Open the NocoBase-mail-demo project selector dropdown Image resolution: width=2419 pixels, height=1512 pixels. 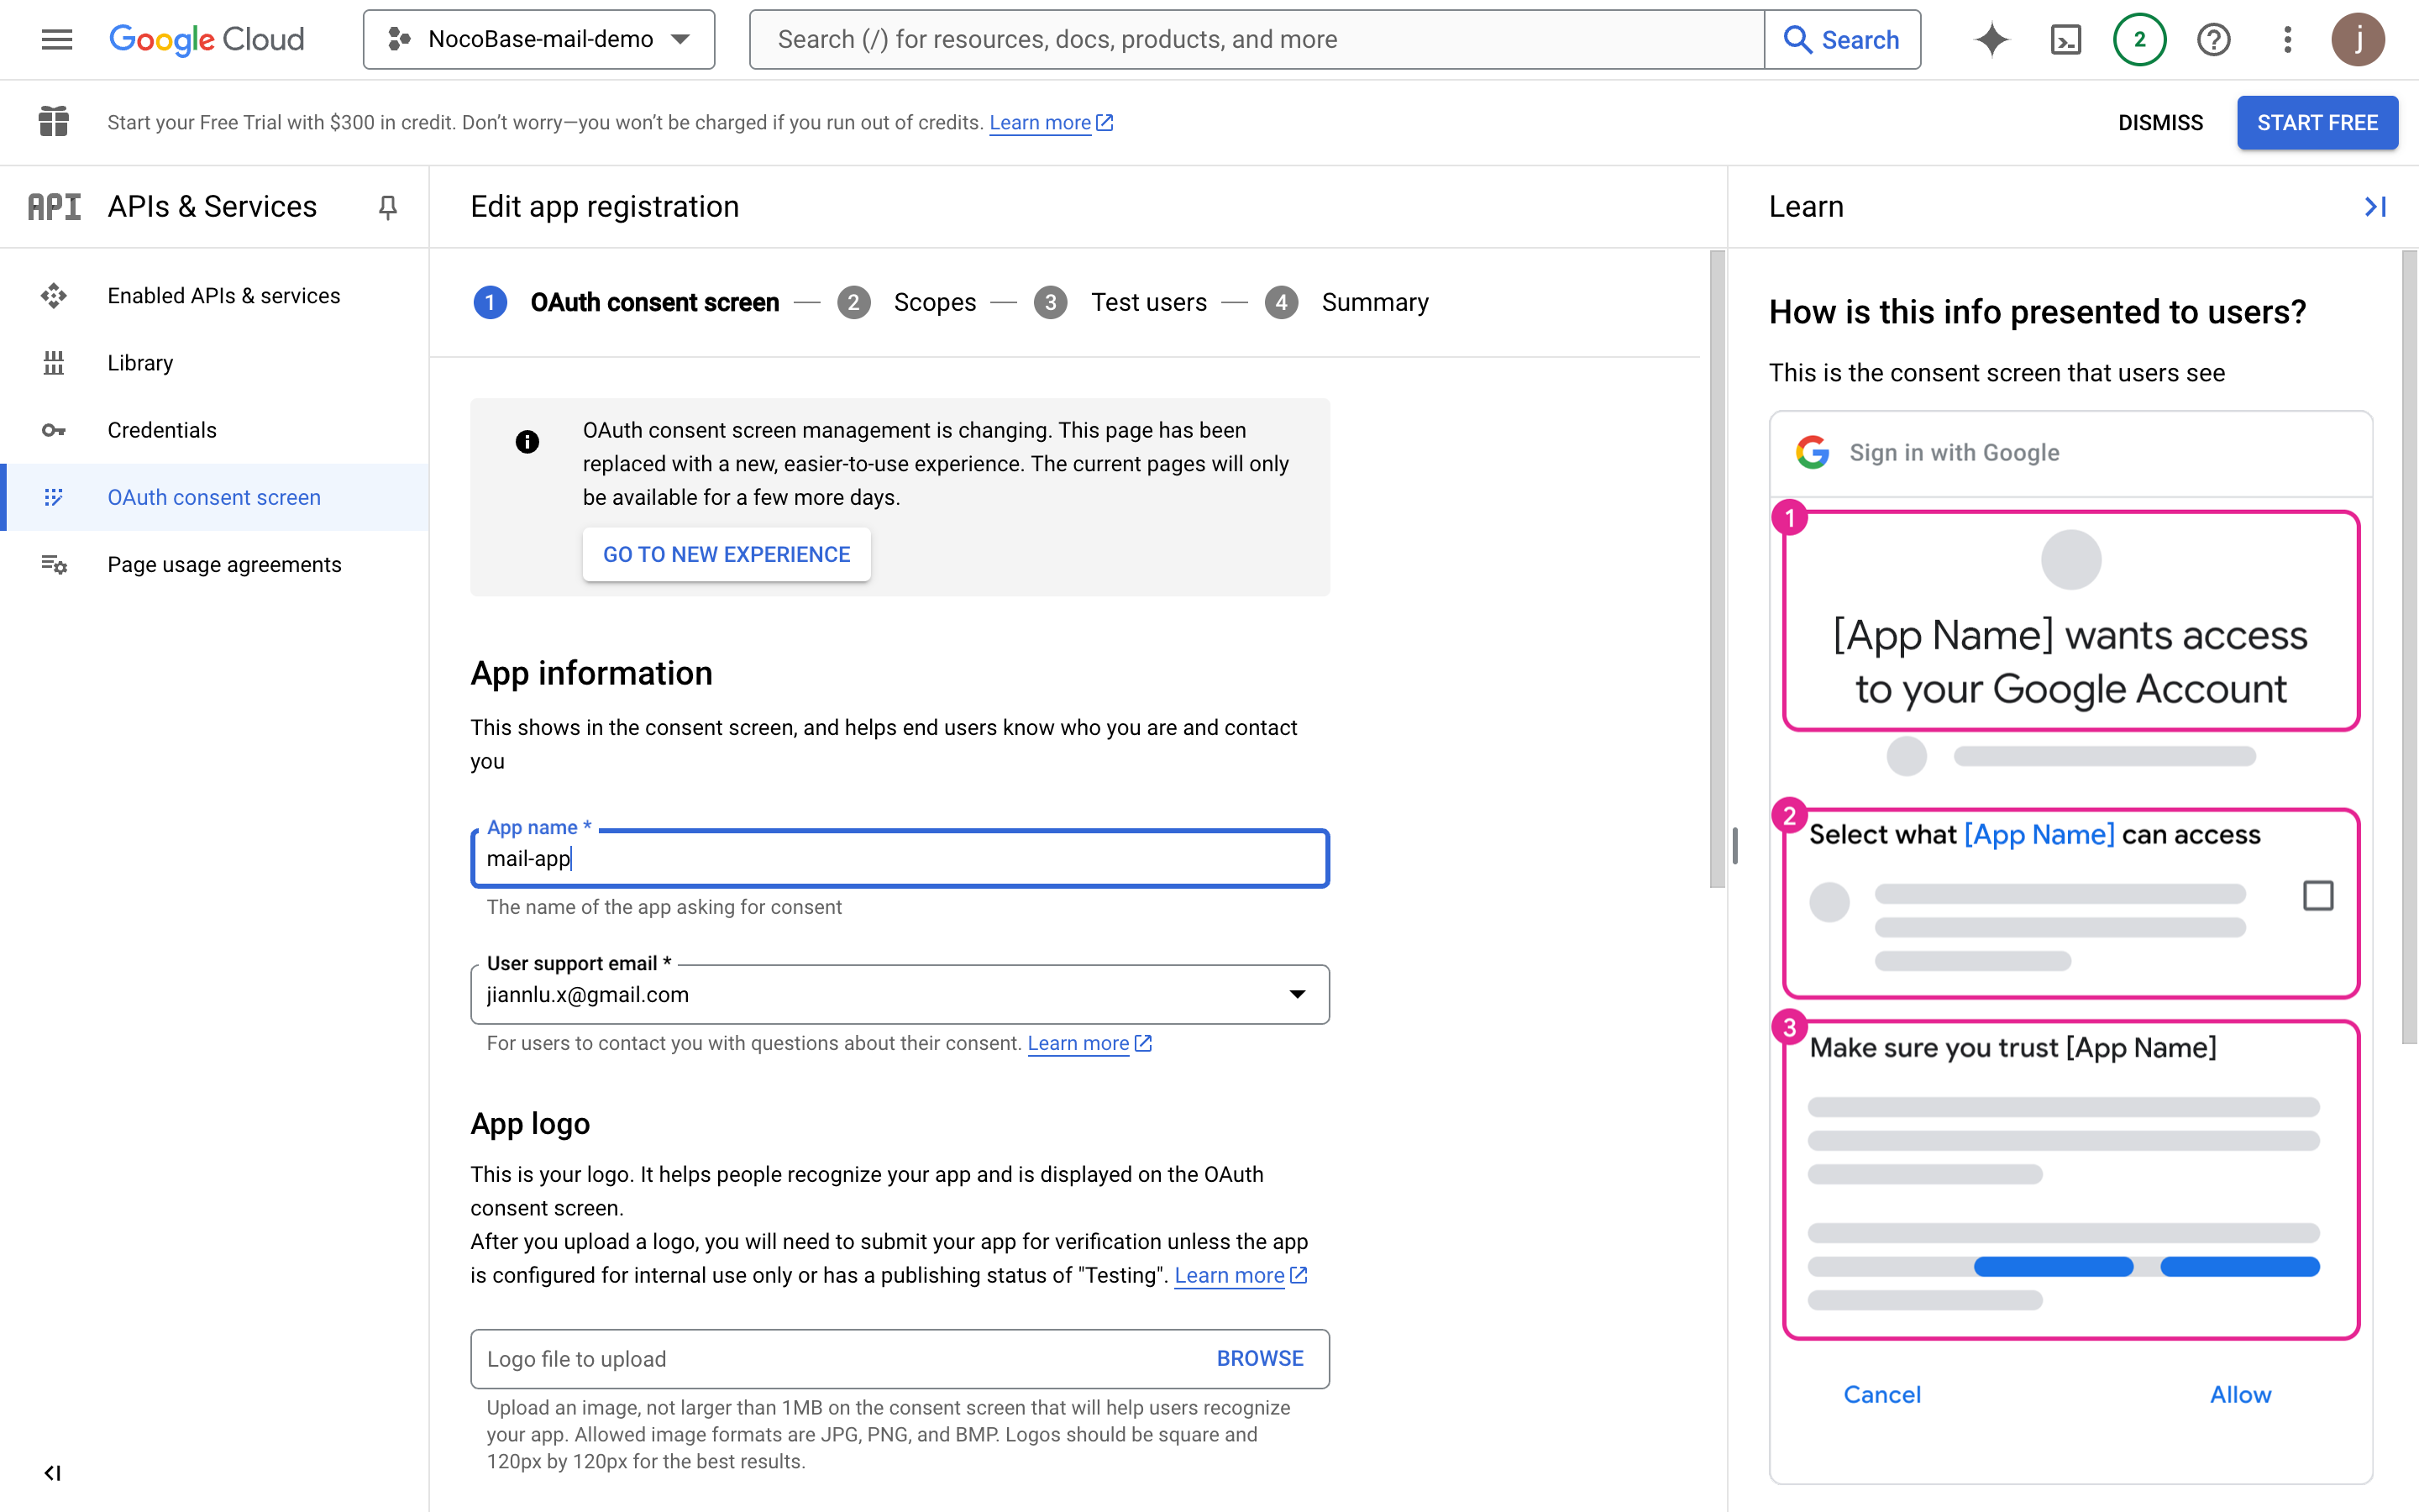coord(538,39)
